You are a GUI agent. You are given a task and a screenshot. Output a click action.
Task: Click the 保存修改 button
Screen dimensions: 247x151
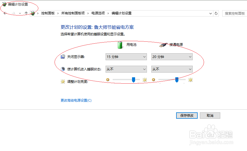pyautogui.click(x=187, y=115)
